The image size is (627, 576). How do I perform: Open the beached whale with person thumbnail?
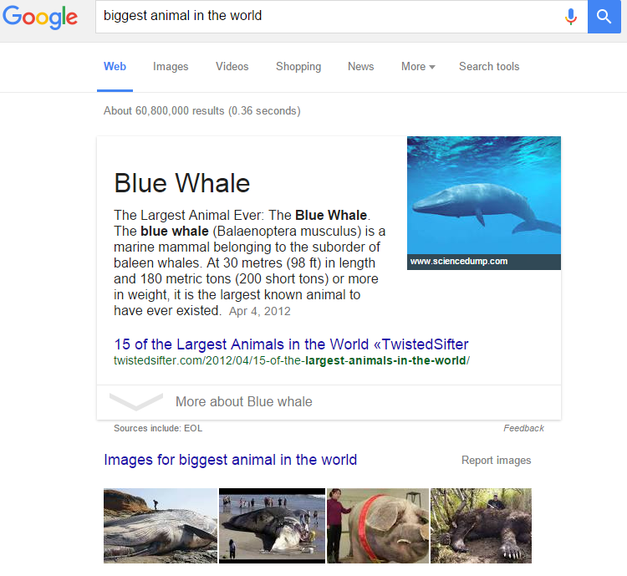click(161, 526)
